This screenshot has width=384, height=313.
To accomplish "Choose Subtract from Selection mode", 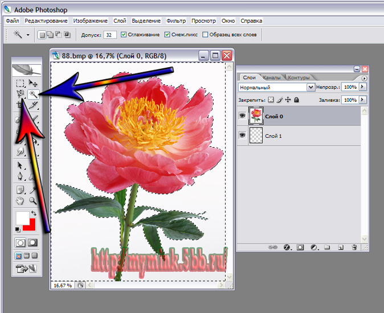I will coord(59,35).
